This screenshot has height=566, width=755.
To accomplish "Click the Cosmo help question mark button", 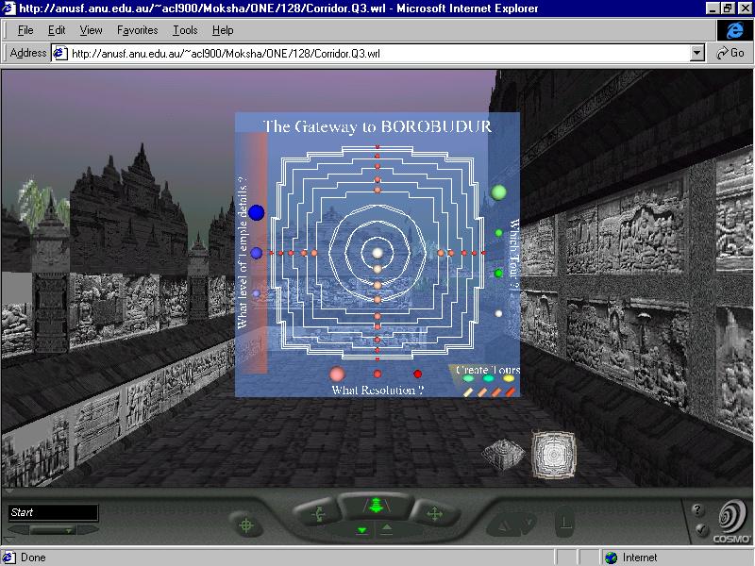I will (x=698, y=510).
